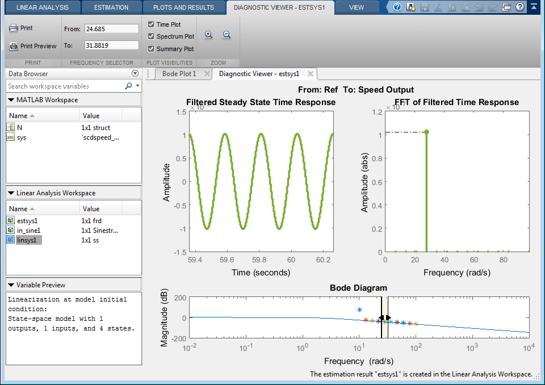The image size is (545, 385).
Task: Click the zoom in magnifier icon
Action: click(208, 35)
